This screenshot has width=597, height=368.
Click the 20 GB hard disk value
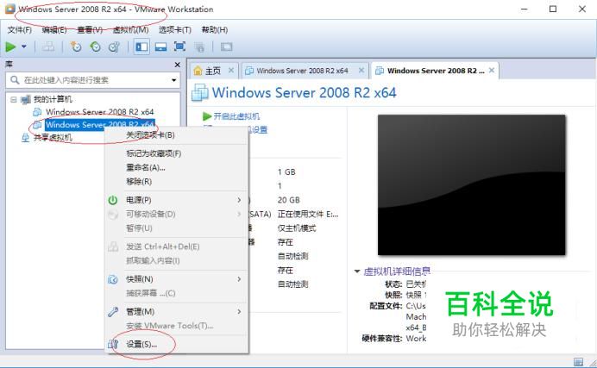(288, 200)
